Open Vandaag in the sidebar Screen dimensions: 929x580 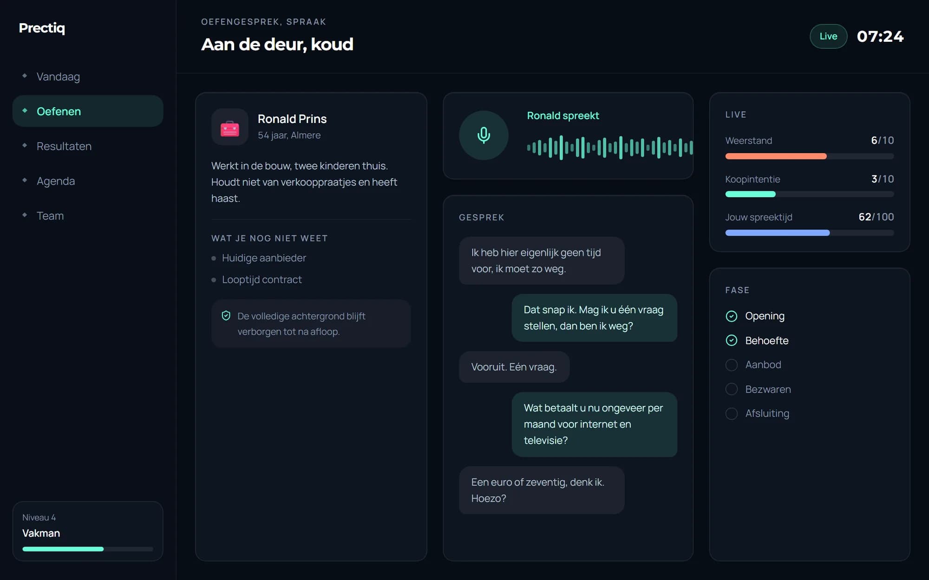(88, 77)
